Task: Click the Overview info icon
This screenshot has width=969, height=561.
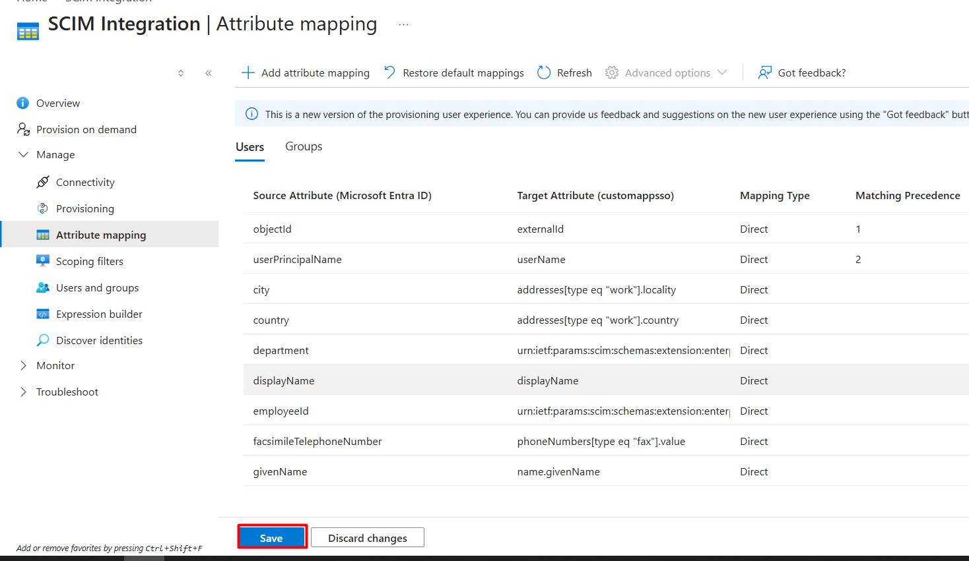Action: pos(23,103)
